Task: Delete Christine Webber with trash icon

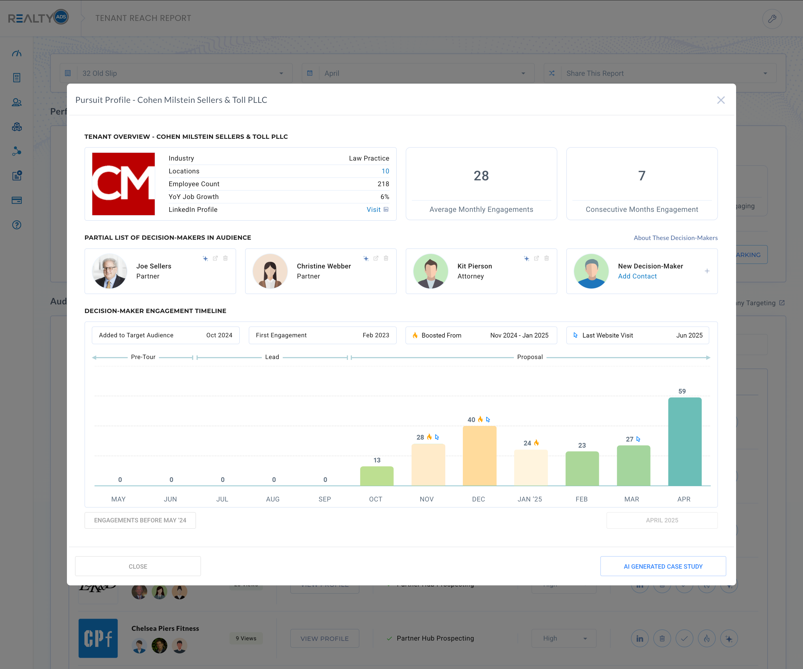Action: coord(386,258)
